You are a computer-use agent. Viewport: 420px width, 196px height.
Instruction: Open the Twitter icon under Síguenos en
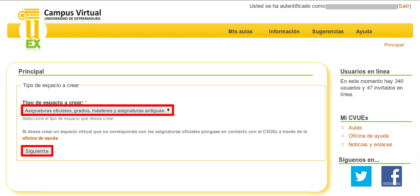[361, 176]
